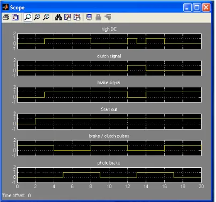Image resolution: width=216 pixels, height=202 pixels.
Task: Click the lock axes selection padlock icon
Action: (x=98, y=17)
